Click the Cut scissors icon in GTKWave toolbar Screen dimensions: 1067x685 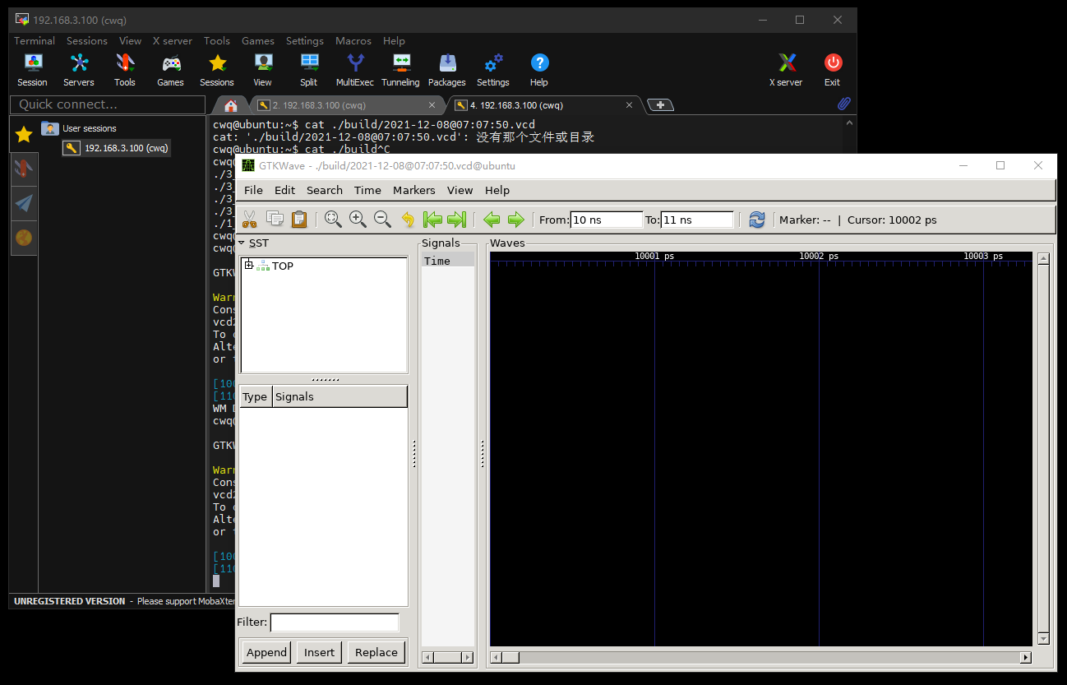pyautogui.click(x=250, y=219)
